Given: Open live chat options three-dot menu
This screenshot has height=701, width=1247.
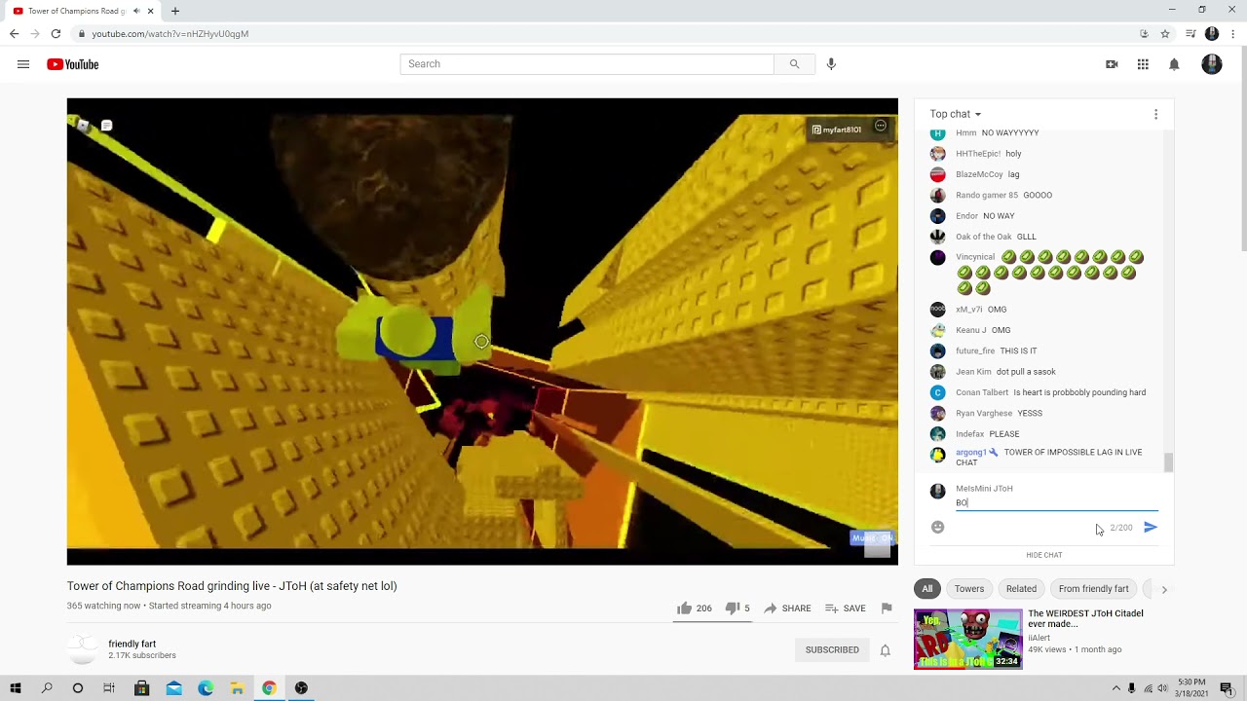Looking at the screenshot, I should click(1155, 114).
